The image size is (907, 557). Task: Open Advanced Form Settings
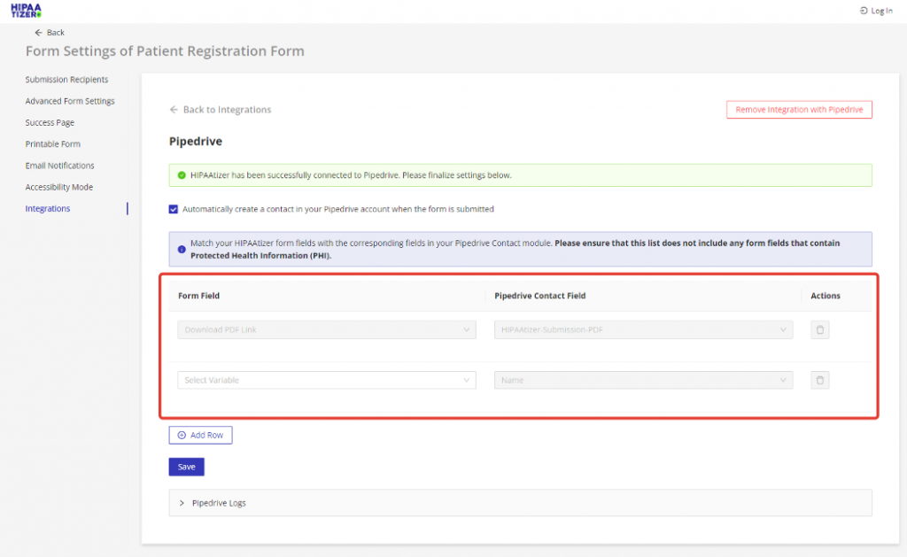(x=70, y=101)
